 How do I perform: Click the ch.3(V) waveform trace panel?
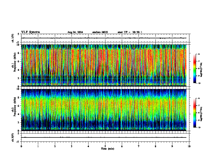tap(105, 137)
